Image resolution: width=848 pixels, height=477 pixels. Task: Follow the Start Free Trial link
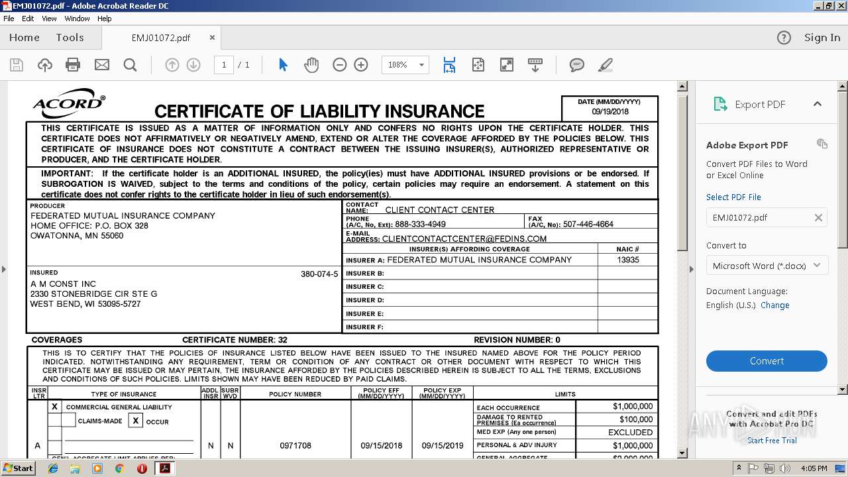772,441
